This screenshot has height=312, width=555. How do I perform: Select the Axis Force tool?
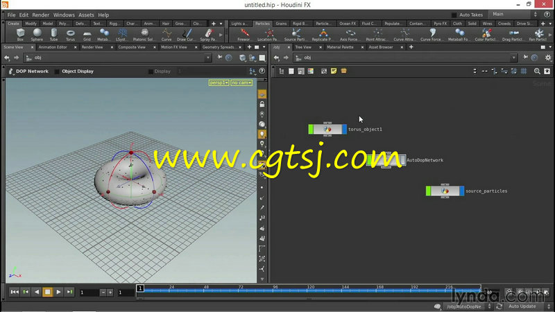click(350, 35)
